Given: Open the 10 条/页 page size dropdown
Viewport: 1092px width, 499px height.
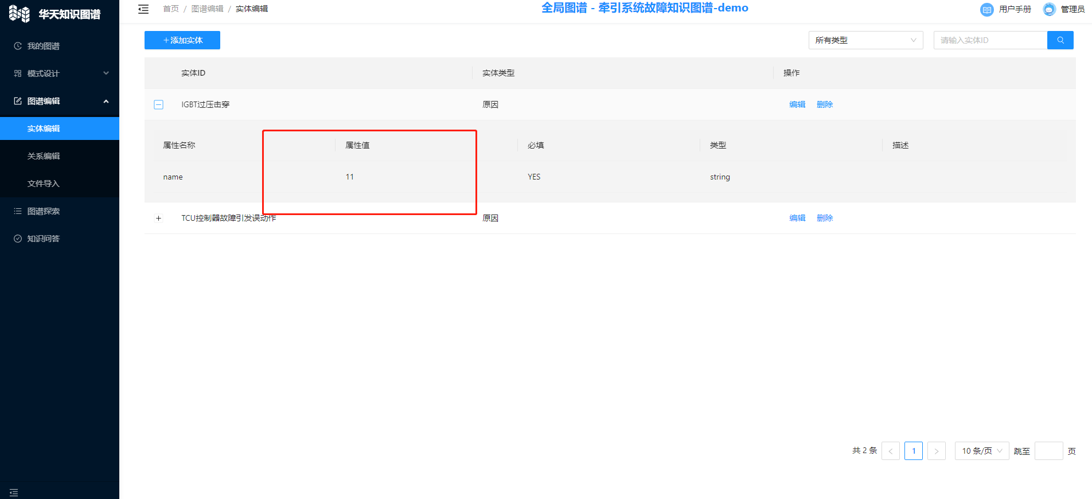Looking at the screenshot, I should coord(981,451).
